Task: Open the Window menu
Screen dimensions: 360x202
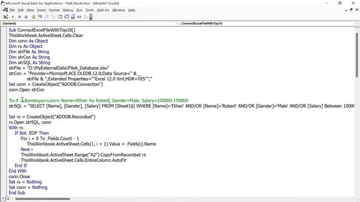Action: pyautogui.click(x=119, y=10)
